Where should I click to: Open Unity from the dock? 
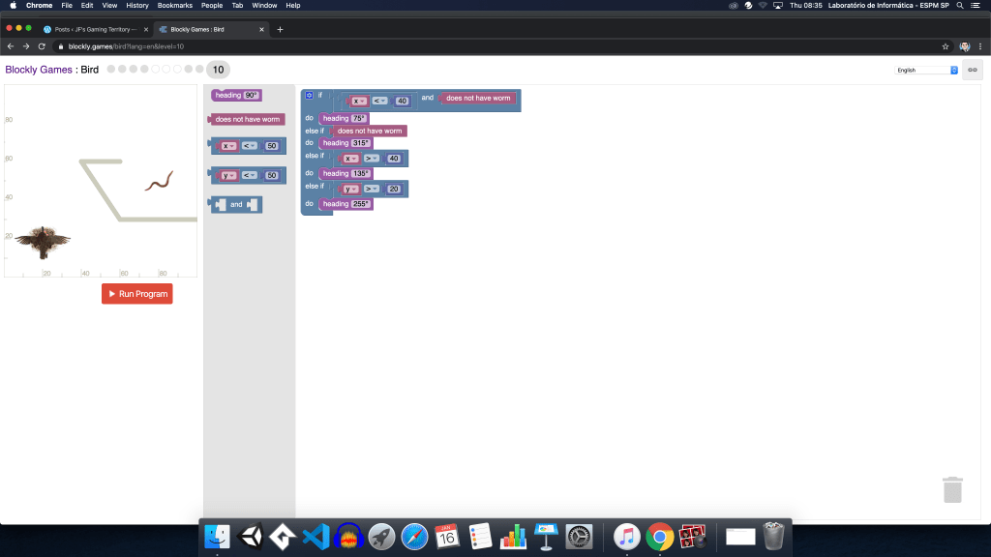pos(250,537)
